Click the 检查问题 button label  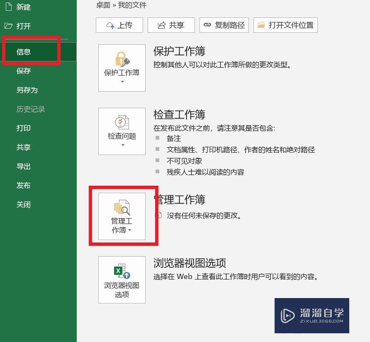pyautogui.click(x=122, y=136)
